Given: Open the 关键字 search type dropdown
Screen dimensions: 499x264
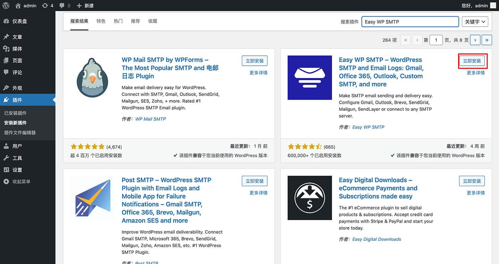Looking at the screenshot, I should pyautogui.click(x=475, y=21).
